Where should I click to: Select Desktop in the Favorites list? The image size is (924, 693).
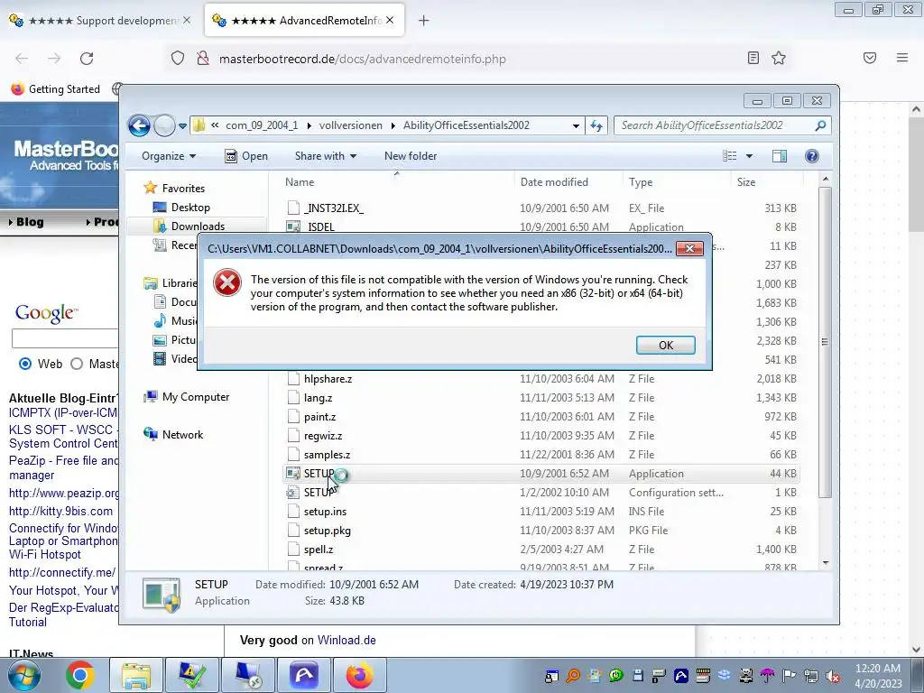[x=190, y=208]
